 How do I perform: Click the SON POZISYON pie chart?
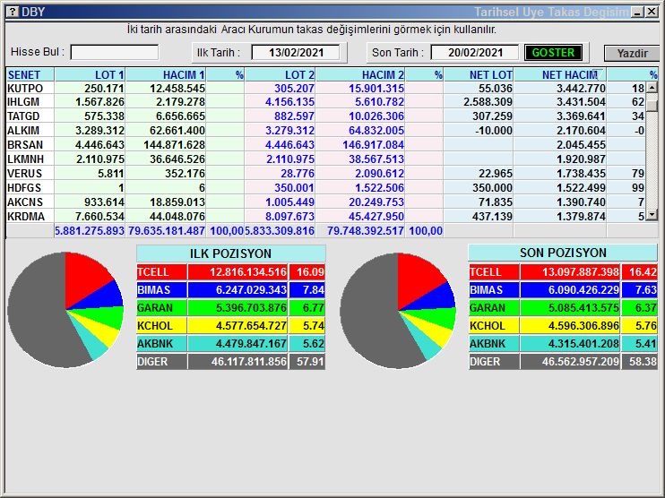[398, 307]
